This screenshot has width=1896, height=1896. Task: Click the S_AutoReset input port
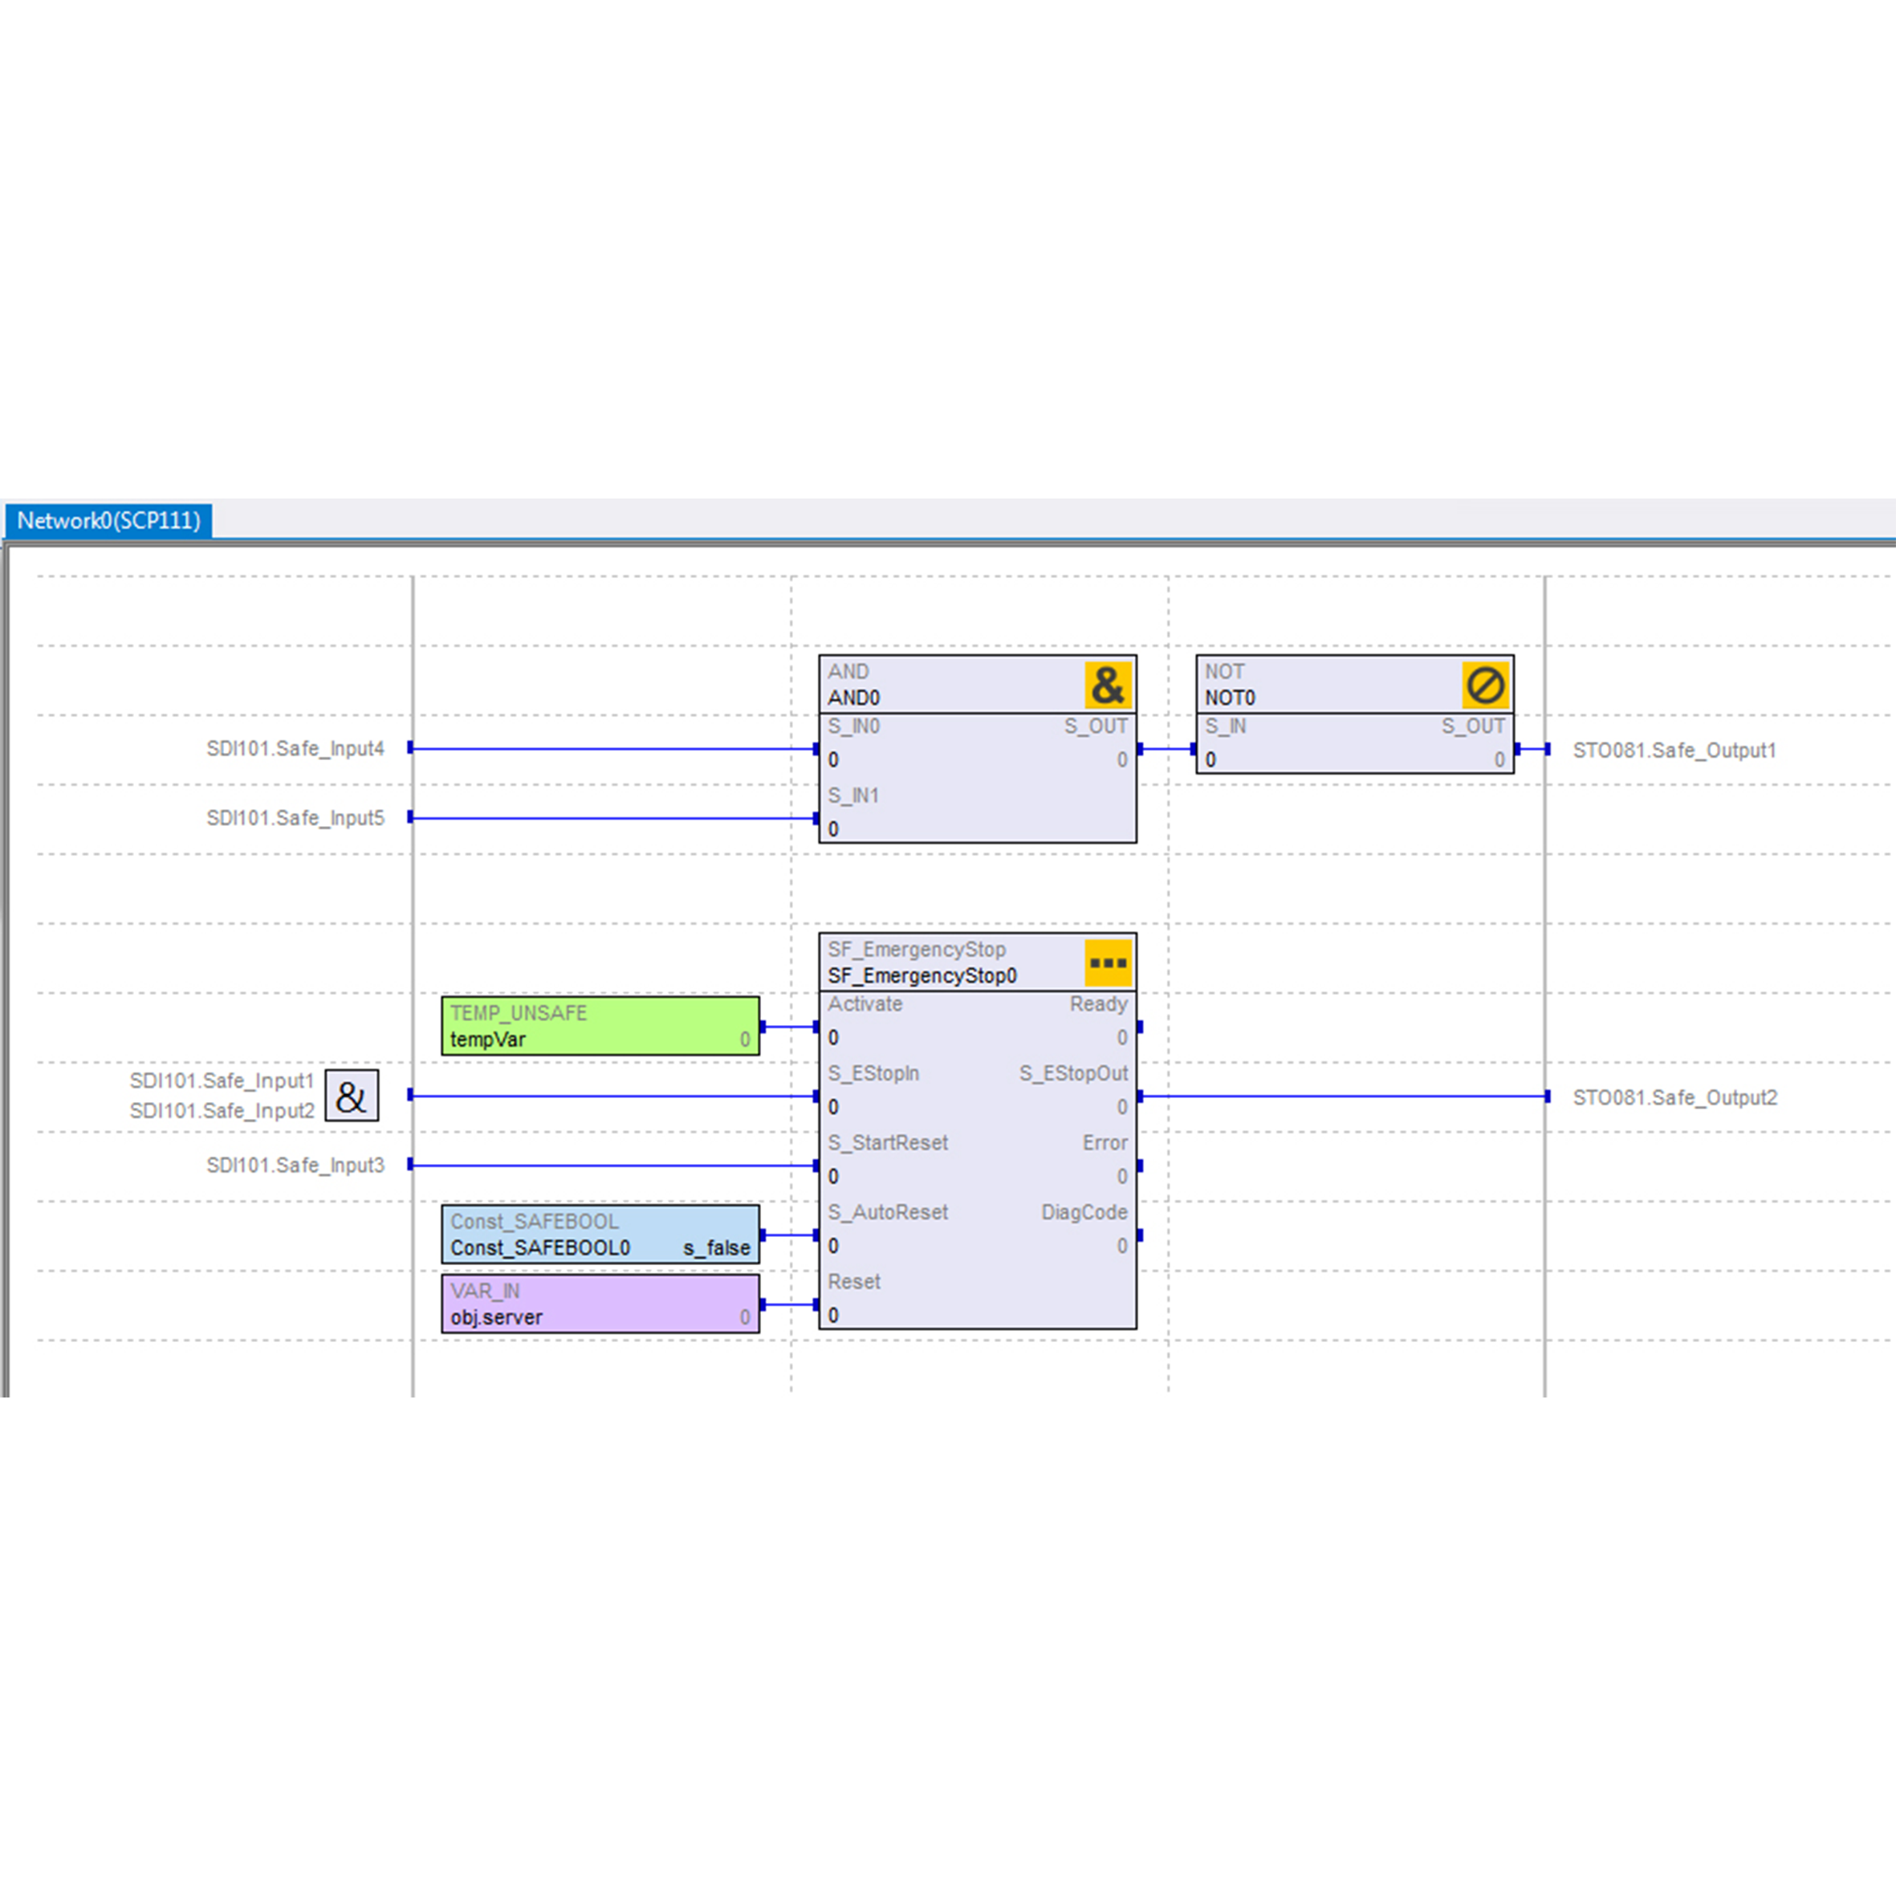(888, 1213)
